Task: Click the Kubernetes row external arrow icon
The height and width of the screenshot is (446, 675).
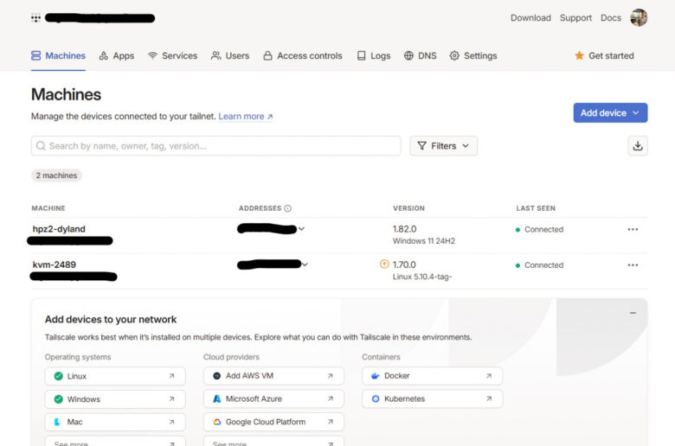Action: pos(489,399)
